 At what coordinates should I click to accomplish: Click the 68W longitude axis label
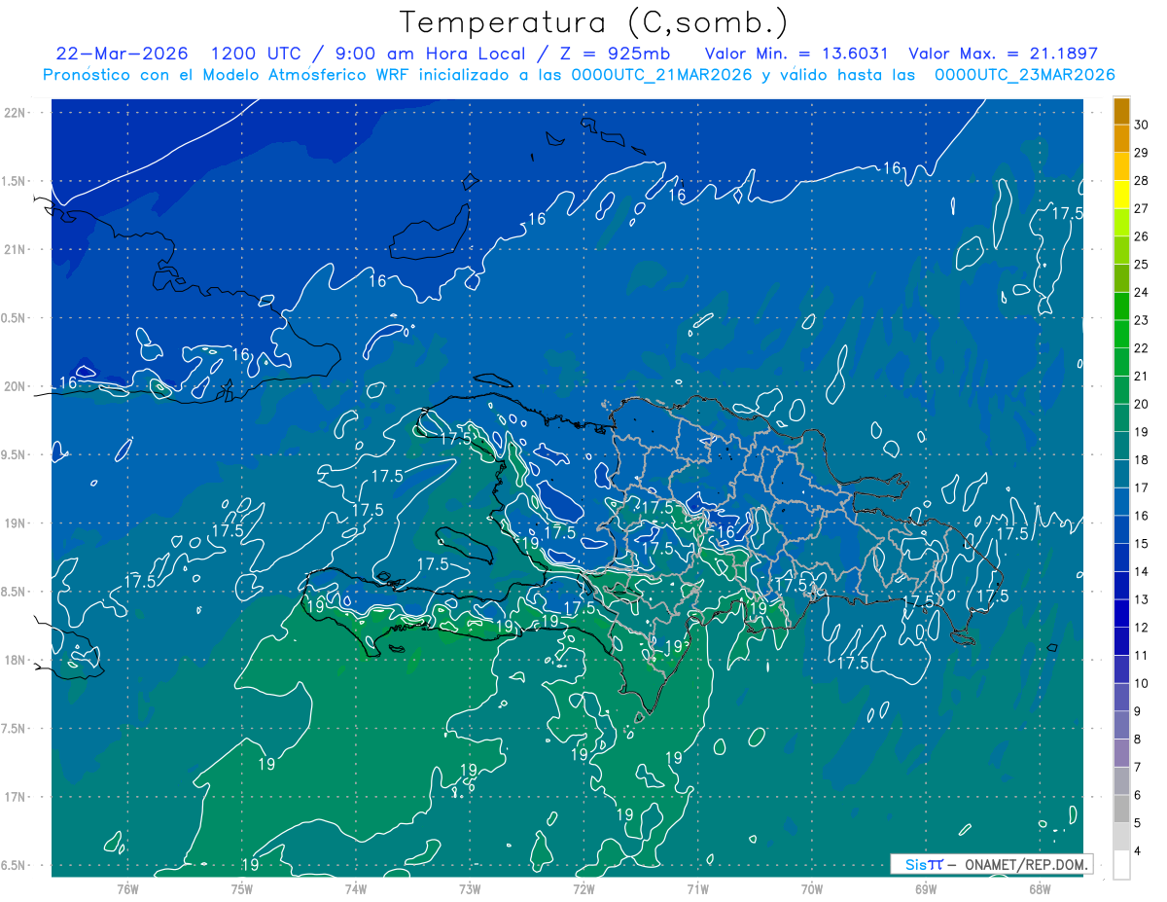pos(1040,888)
